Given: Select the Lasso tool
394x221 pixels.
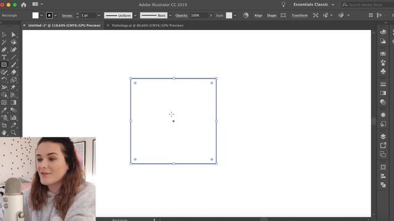Looking at the screenshot, I should (x=14, y=42).
